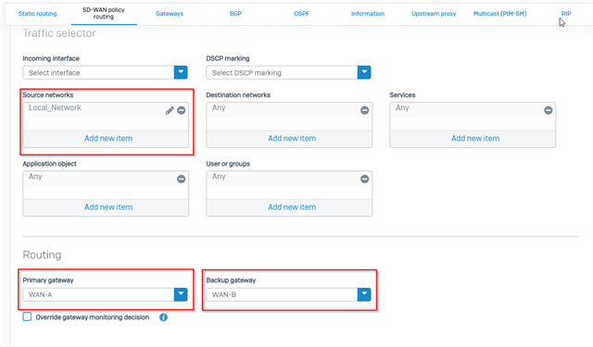Viewport: 593px width, 347px height.
Task: Open the Backup gateway dropdown arrow
Action: click(364, 294)
